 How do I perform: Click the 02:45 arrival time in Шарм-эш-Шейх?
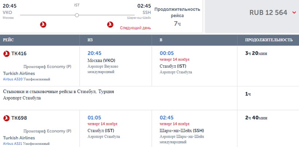click(x=167, y=118)
